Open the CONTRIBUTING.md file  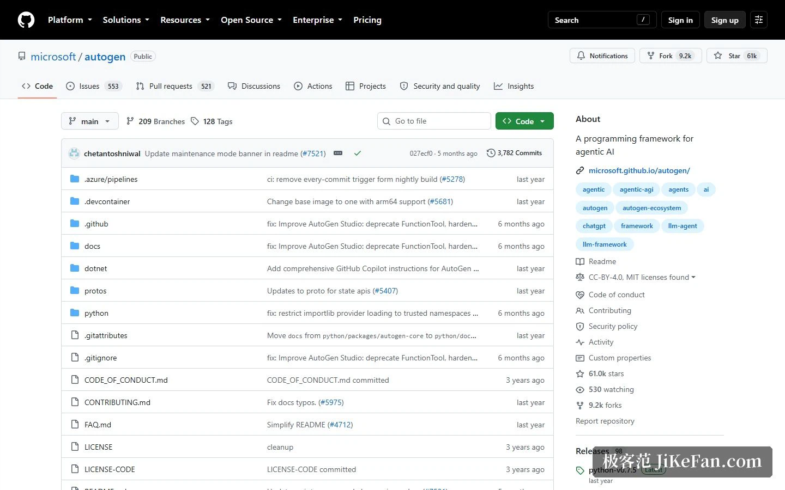coord(117,402)
